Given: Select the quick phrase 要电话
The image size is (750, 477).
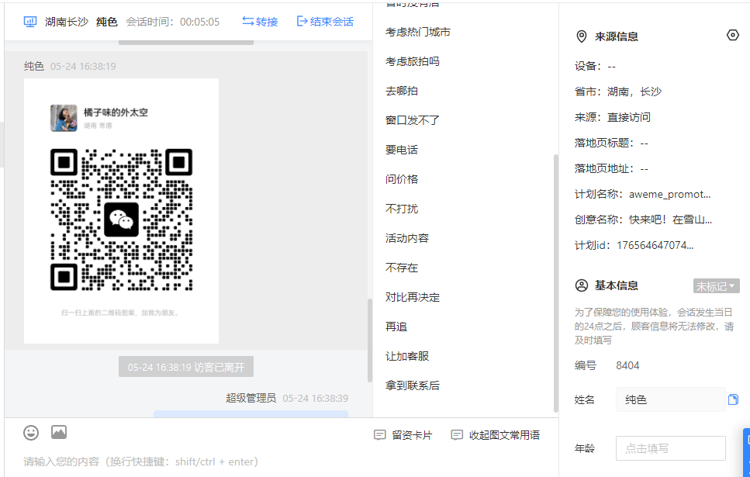Looking at the screenshot, I should (x=402, y=150).
